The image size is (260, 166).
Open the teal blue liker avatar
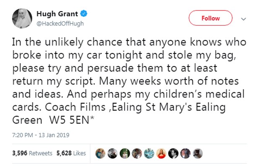(x=149, y=153)
